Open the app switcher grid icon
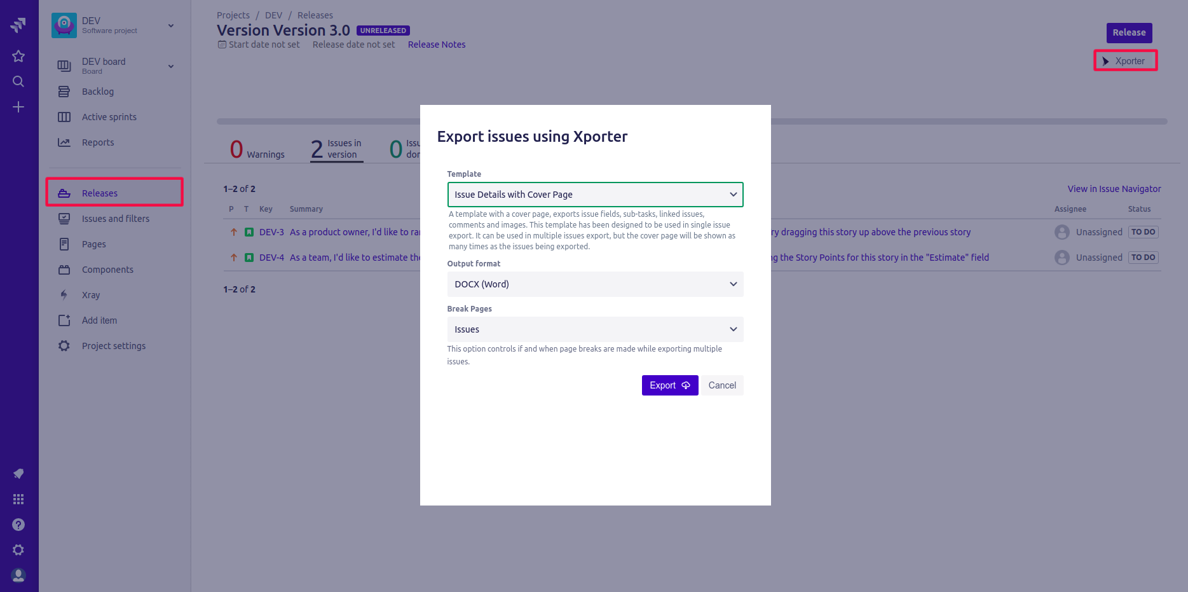 tap(18, 499)
